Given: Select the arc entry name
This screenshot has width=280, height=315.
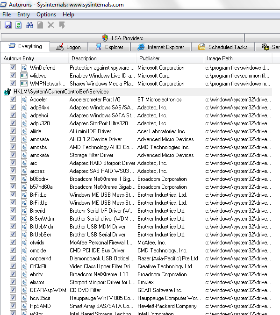Looking at the screenshot, I should (34, 163).
